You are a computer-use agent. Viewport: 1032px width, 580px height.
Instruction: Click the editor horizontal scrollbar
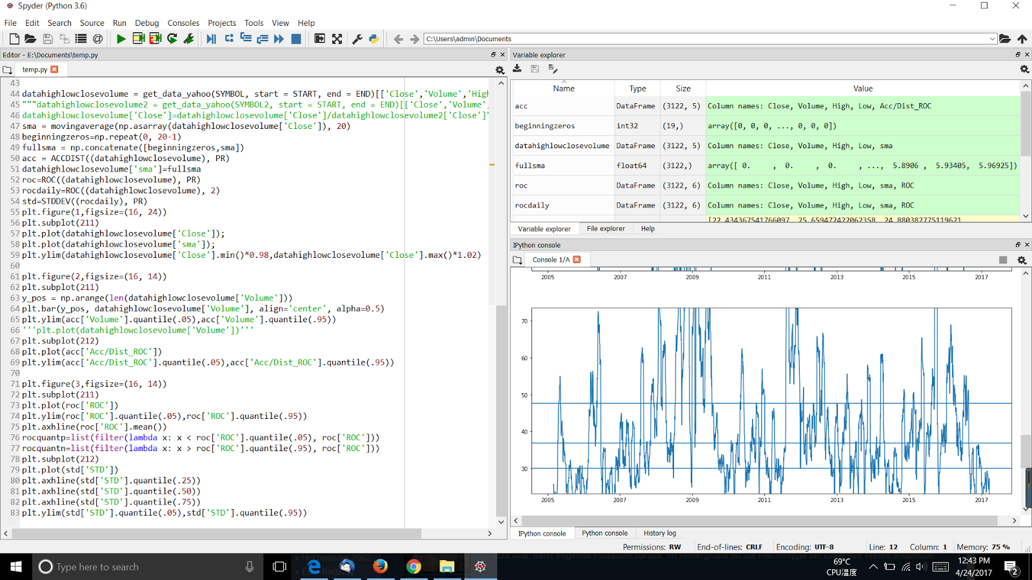tap(217, 534)
